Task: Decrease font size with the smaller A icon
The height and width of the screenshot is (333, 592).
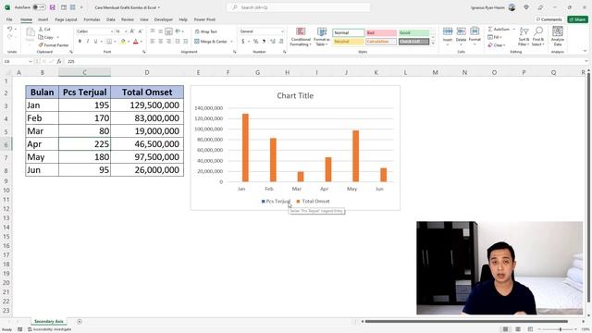Action: [140, 31]
